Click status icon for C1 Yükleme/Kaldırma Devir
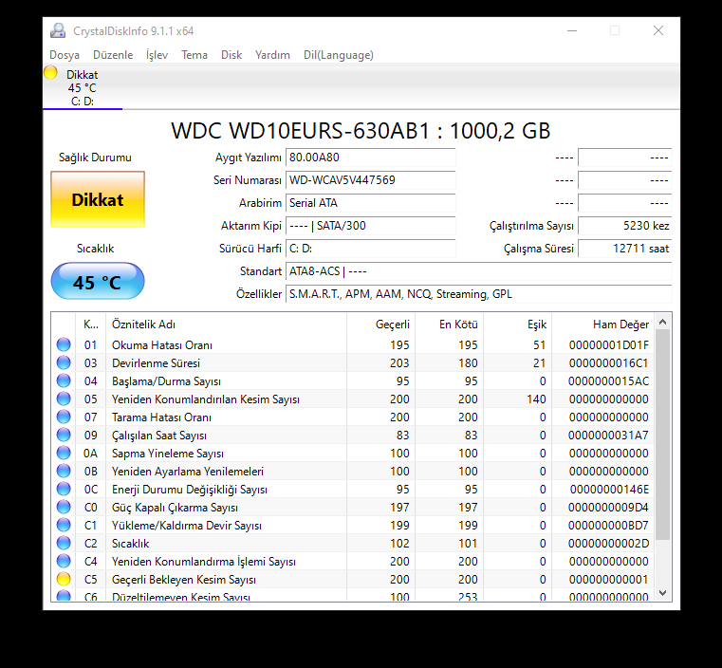Viewport: 722px width, 668px height. pos(64,526)
